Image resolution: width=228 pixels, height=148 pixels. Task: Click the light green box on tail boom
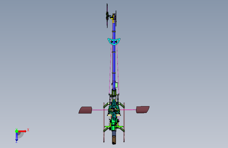116,85
